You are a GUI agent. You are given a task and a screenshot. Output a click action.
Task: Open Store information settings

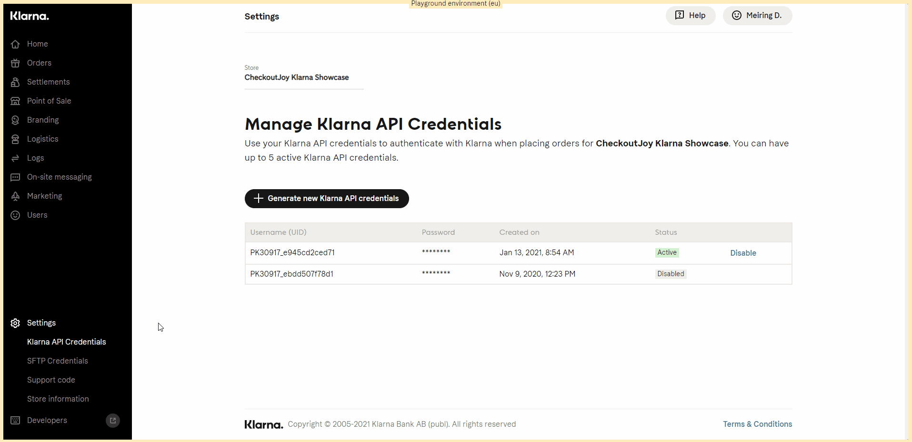[x=58, y=399]
